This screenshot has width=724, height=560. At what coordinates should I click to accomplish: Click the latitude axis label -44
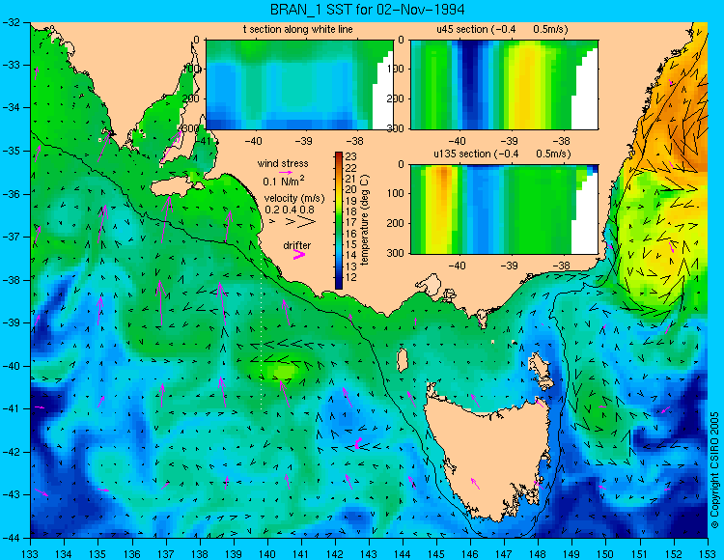pos(11,538)
